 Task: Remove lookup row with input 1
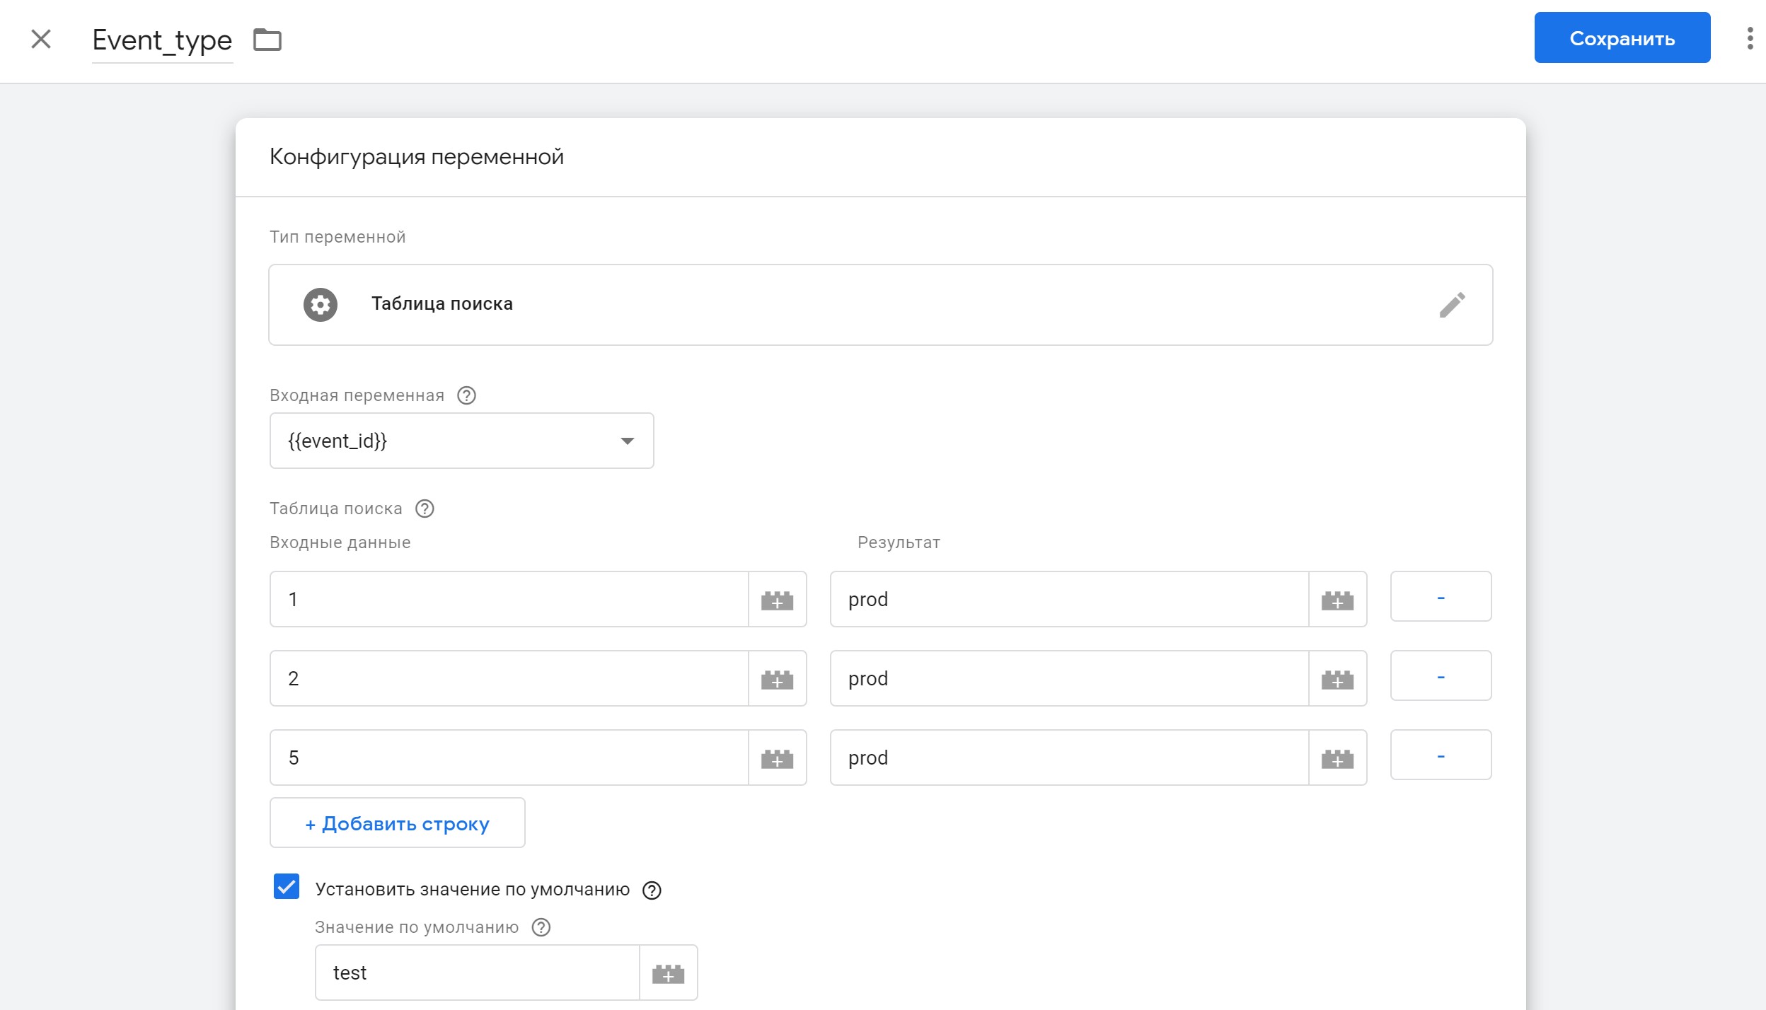click(x=1441, y=596)
